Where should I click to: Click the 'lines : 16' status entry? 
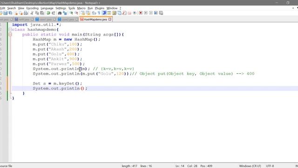point(146,166)
